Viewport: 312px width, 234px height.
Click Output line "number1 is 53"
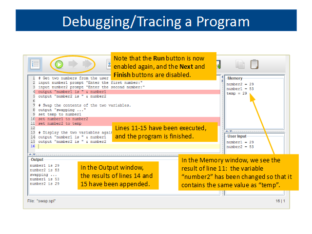coord(44,179)
